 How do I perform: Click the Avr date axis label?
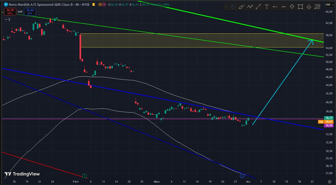coord(249,181)
